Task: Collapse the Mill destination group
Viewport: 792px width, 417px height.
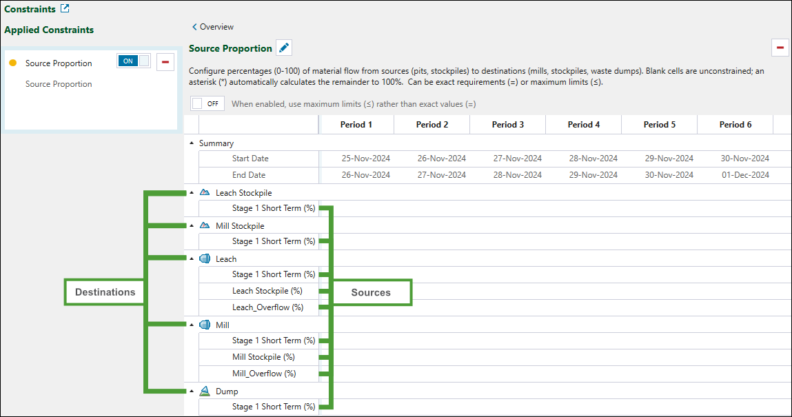Action: click(192, 325)
